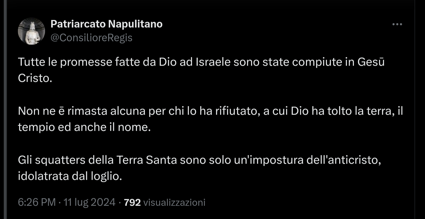Click the word 'Gesù' in the post
This screenshot has height=219, width=425.
pyautogui.click(x=371, y=62)
